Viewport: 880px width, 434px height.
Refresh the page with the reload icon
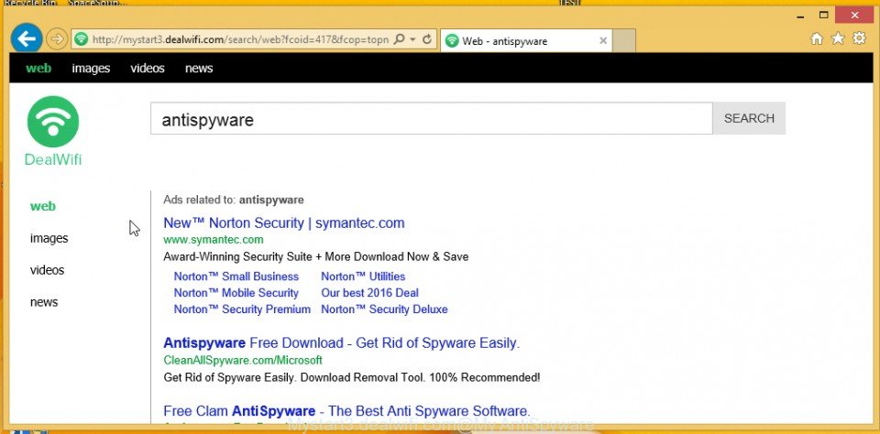tap(427, 39)
